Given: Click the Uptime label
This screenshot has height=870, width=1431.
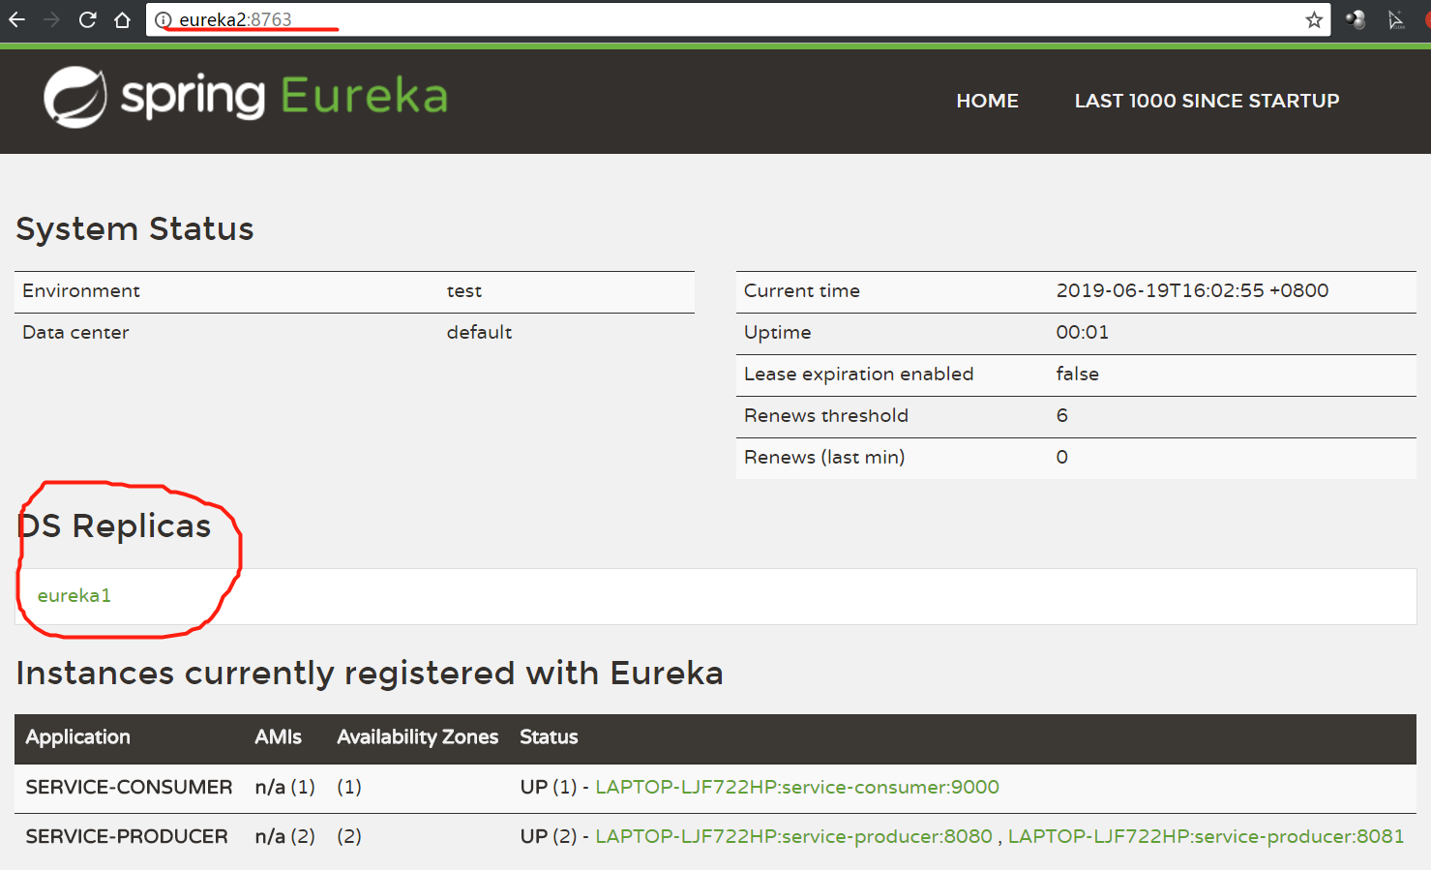Looking at the screenshot, I should tap(777, 333).
